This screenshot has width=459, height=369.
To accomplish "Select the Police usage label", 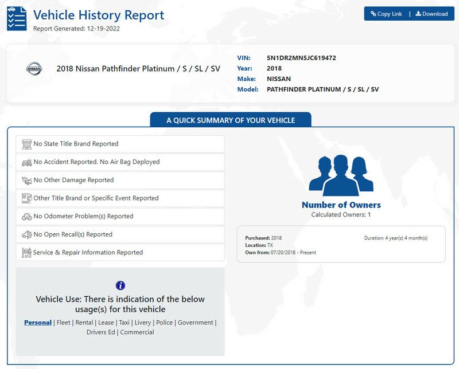I will [x=164, y=323].
